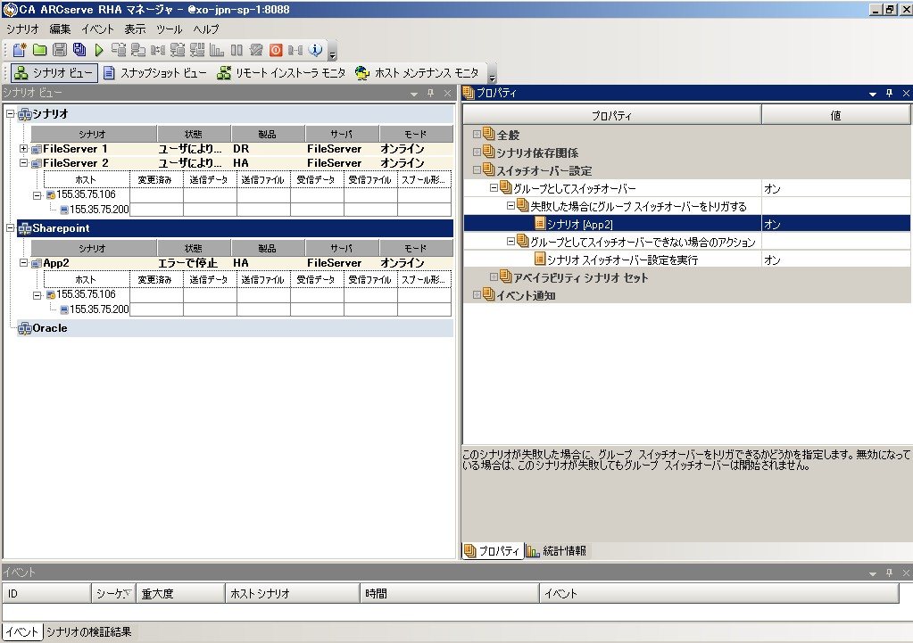
Task: Expand the 全般 property group
Action: coord(477,135)
